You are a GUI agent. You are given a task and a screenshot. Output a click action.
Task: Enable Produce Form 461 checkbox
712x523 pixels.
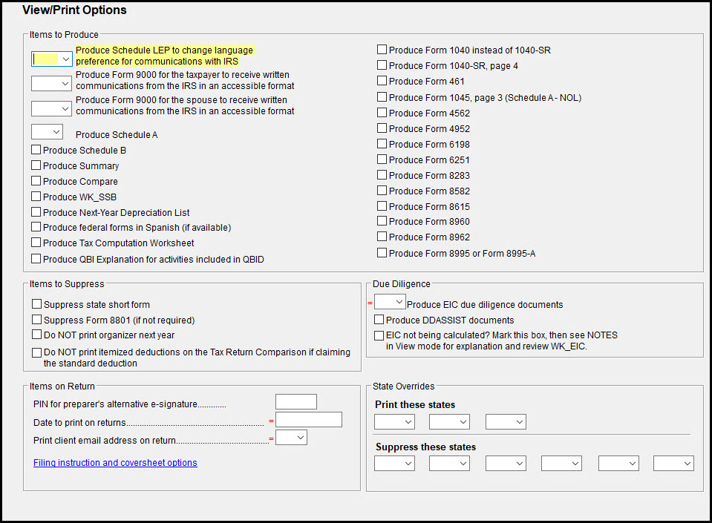tap(382, 81)
